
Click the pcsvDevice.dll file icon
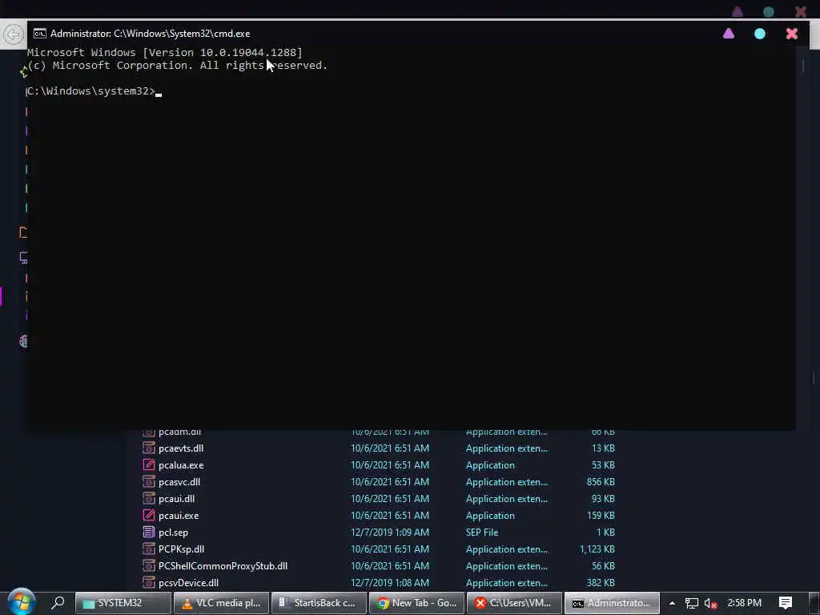pyautogui.click(x=149, y=583)
